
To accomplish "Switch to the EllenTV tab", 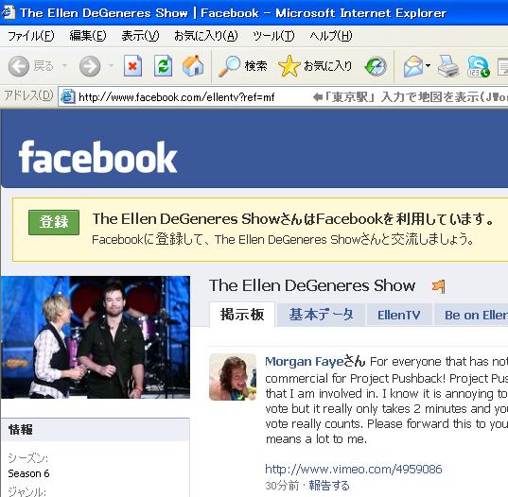I will click(399, 315).
